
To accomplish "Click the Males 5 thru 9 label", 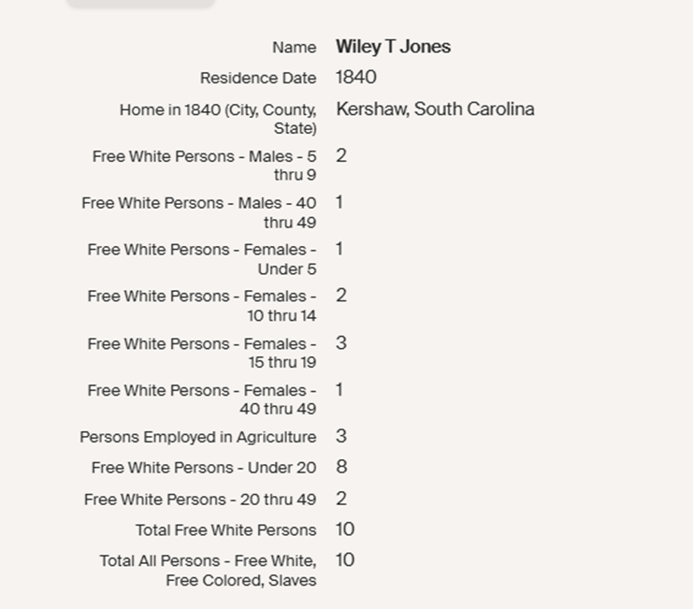I will 204,166.
